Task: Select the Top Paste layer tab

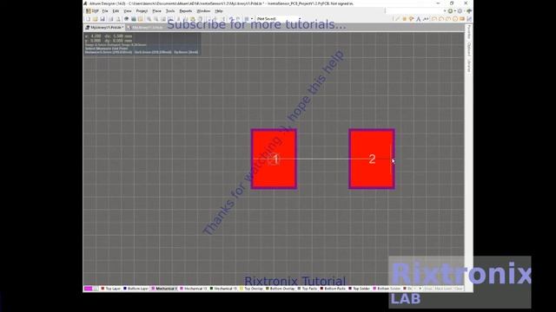Action: tap(308, 289)
